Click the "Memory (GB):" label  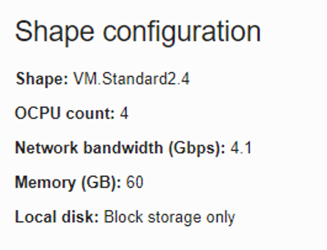click(68, 183)
